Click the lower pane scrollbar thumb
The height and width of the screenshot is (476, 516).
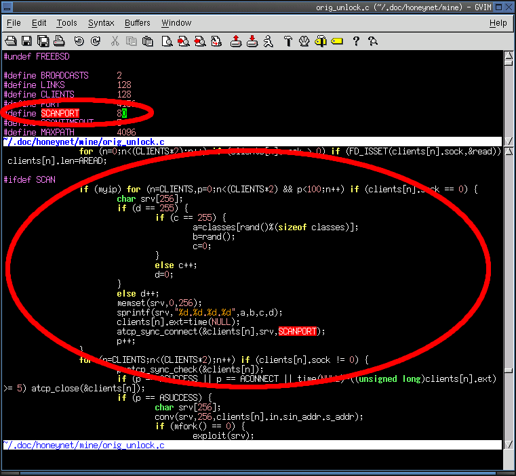click(509, 370)
